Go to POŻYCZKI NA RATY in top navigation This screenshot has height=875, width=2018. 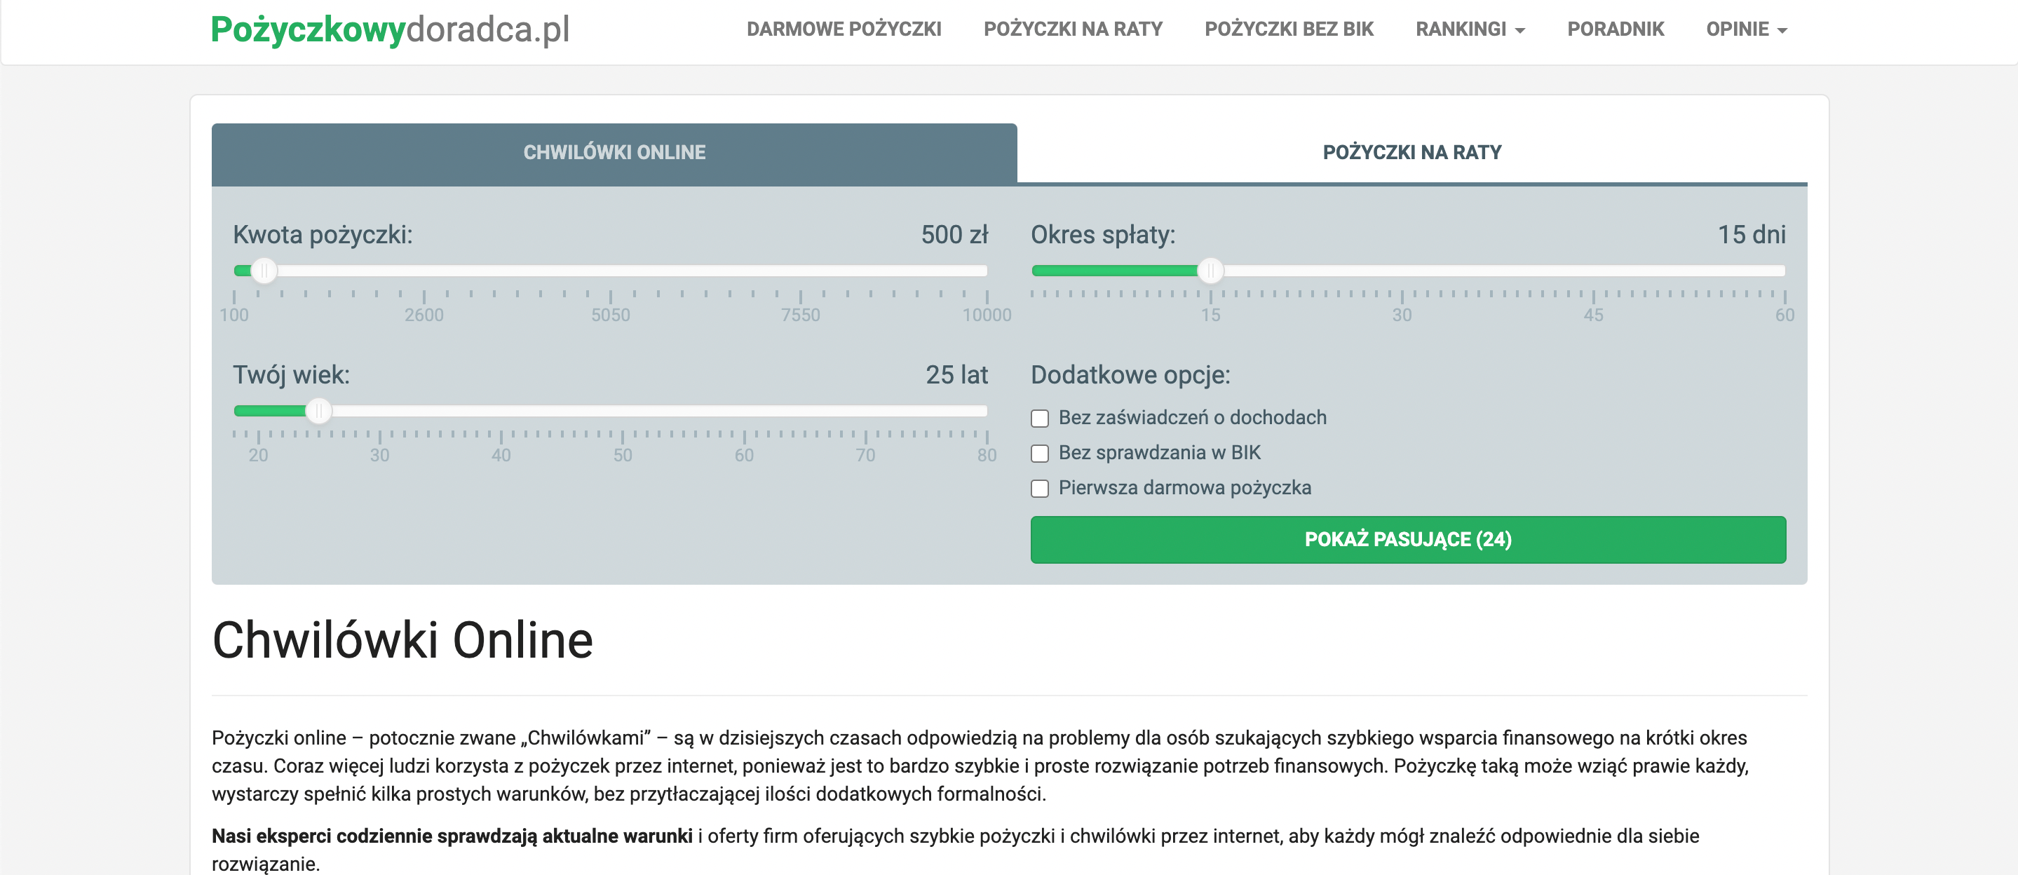coord(1072,29)
